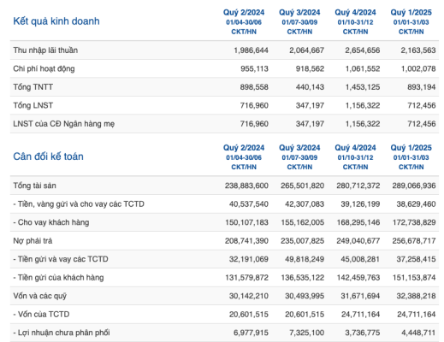Select Quý 2/2024 header in income table

[x=244, y=13]
